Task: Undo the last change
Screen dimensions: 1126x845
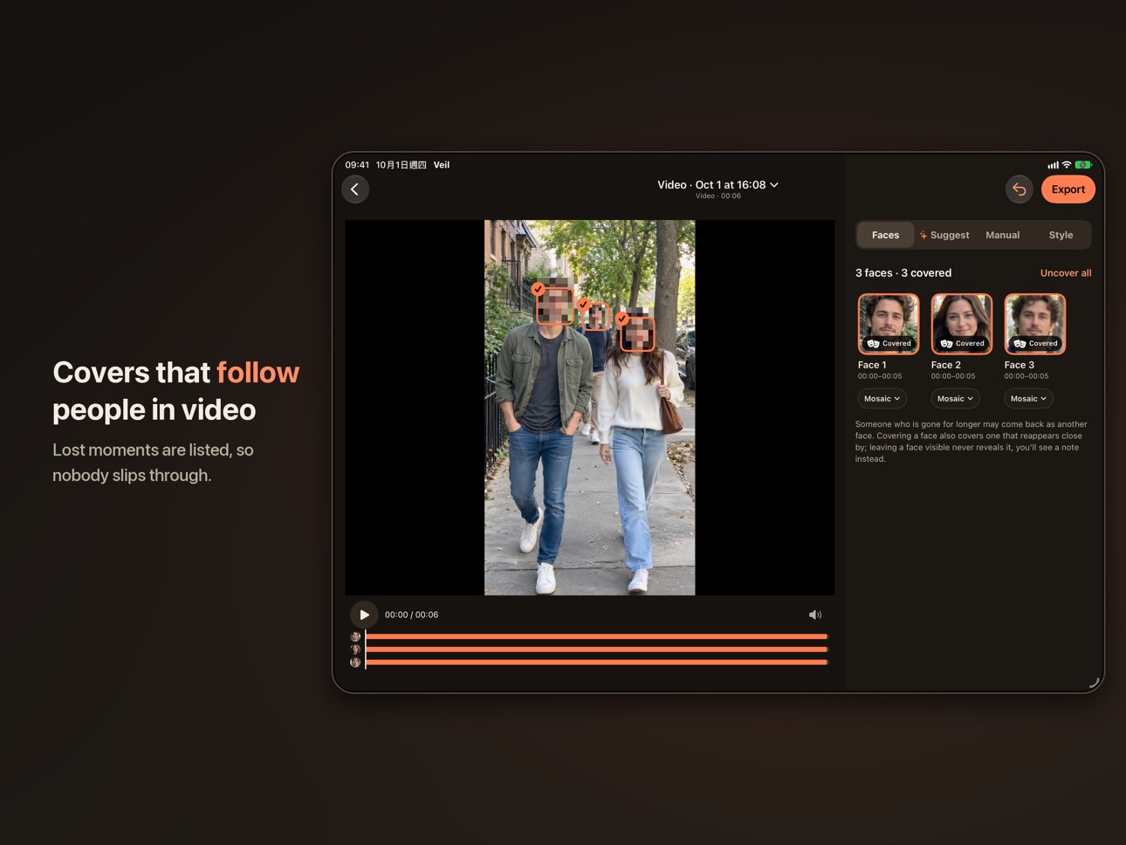Action: (x=1020, y=189)
